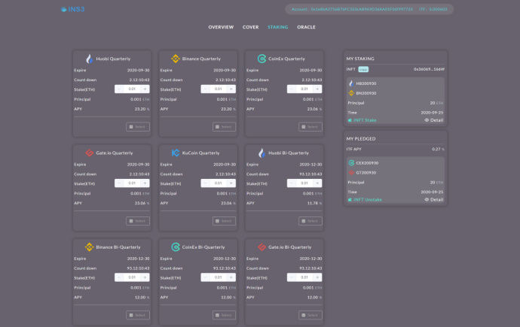This screenshot has height=327, width=520.
Task: Click the INFT Stake link
Action: coord(362,120)
